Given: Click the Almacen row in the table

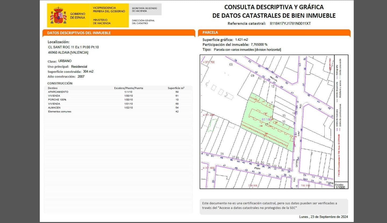Looking at the screenshot, I should click(x=118, y=107).
